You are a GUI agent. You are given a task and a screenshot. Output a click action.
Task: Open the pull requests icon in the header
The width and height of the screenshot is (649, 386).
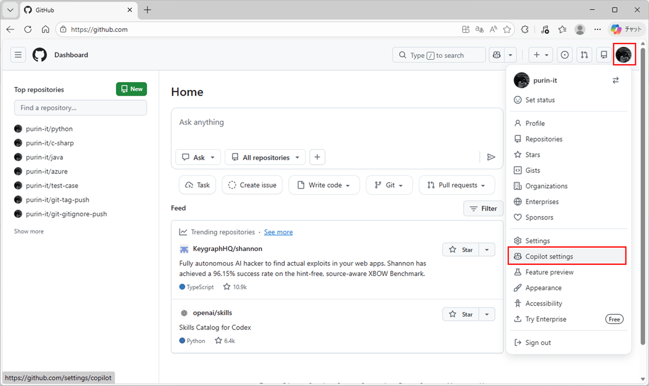(x=584, y=55)
